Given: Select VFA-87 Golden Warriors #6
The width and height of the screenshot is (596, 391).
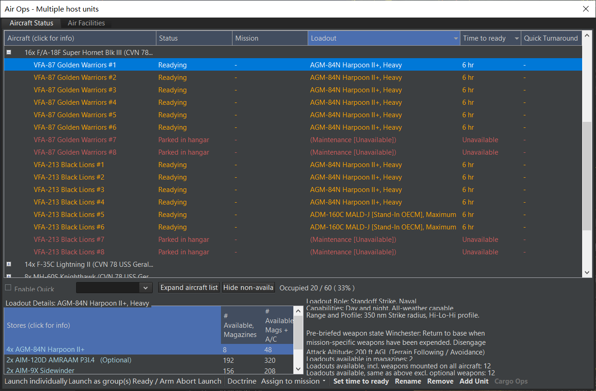Looking at the screenshot, I should [293, 127].
